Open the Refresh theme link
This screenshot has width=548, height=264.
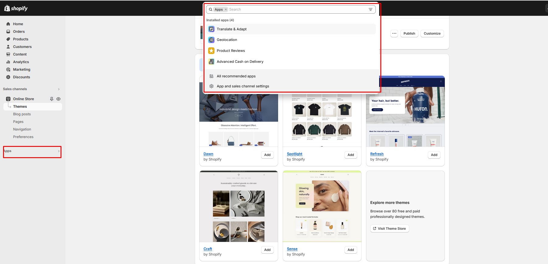377,154
